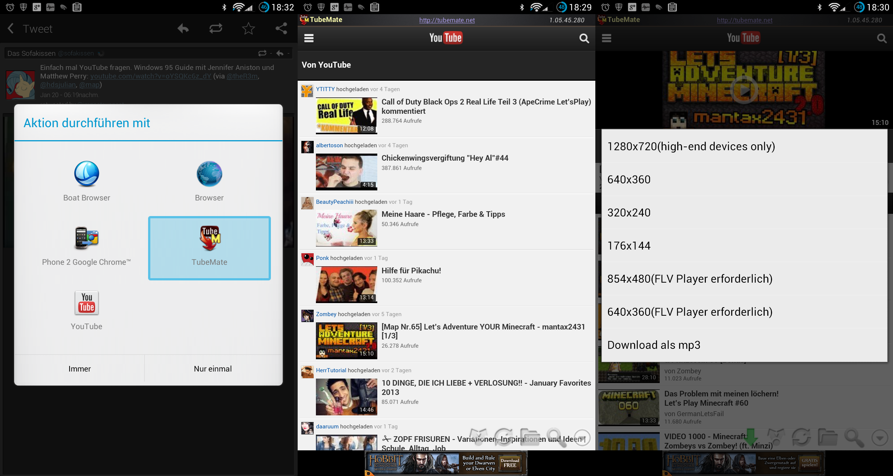
Task: Expand circled arrow in middle floating toolbar
Action: point(582,438)
